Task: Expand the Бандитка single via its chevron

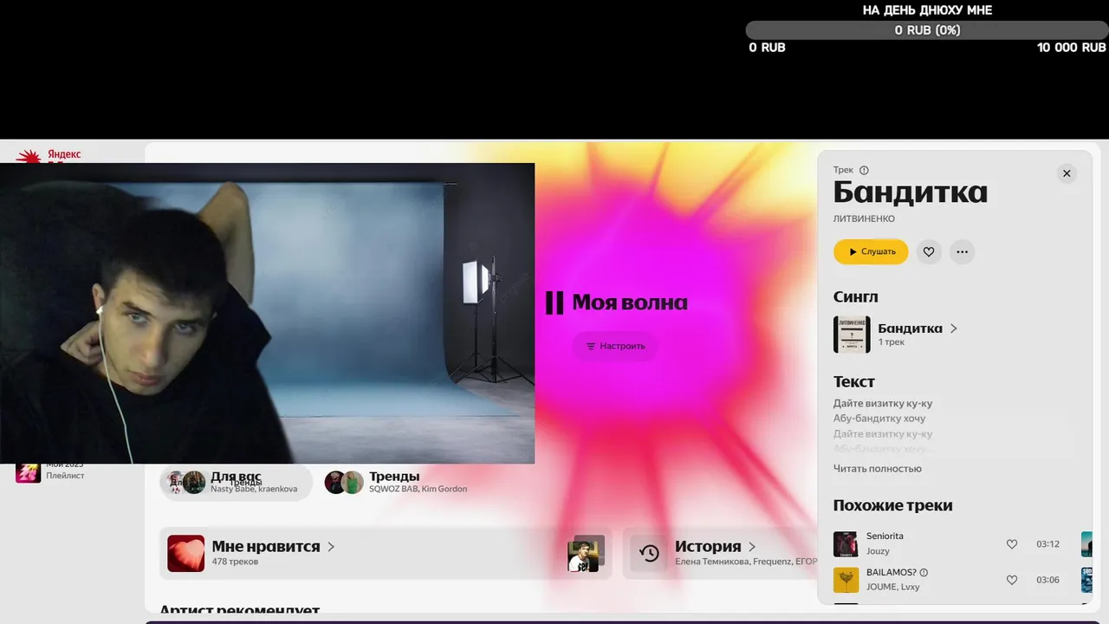Action: [954, 328]
